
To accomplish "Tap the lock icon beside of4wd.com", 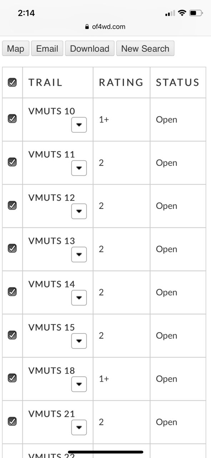I will click(87, 26).
